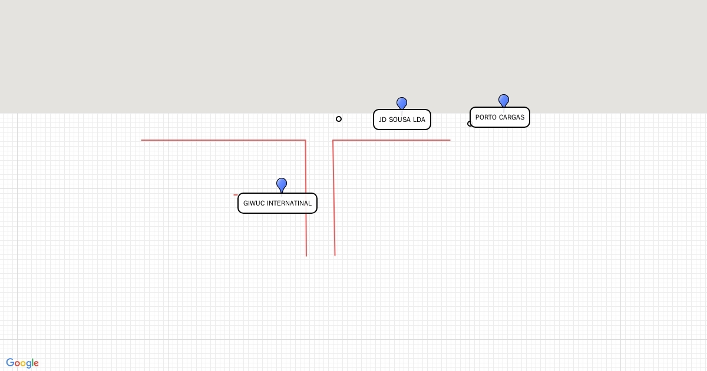707x371 pixels.
Task: Click the left horizontal red line
Action: click(x=224, y=140)
